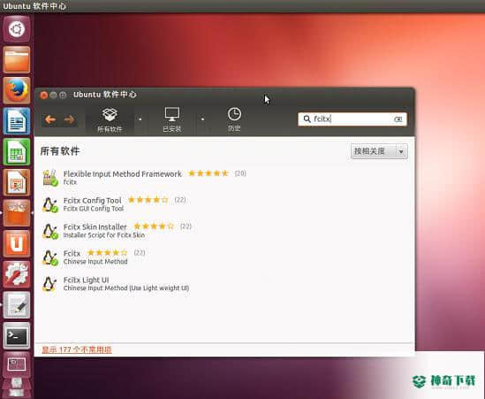Open Ubuntu One from the launcher
This screenshot has height=399, width=485.
point(17,243)
